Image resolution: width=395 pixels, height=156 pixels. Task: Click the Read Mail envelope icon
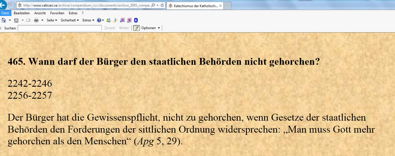click(28, 20)
